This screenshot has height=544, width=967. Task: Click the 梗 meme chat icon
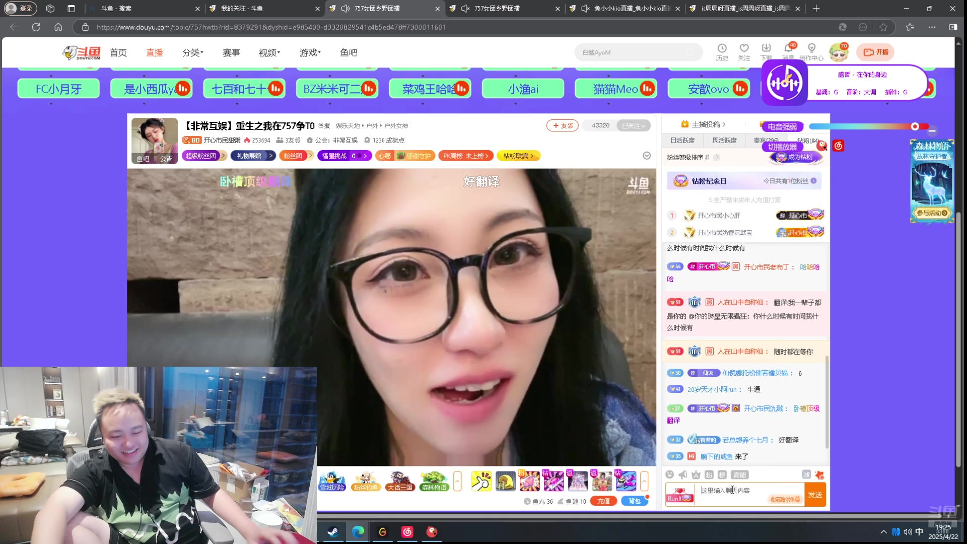pos(722,474)
